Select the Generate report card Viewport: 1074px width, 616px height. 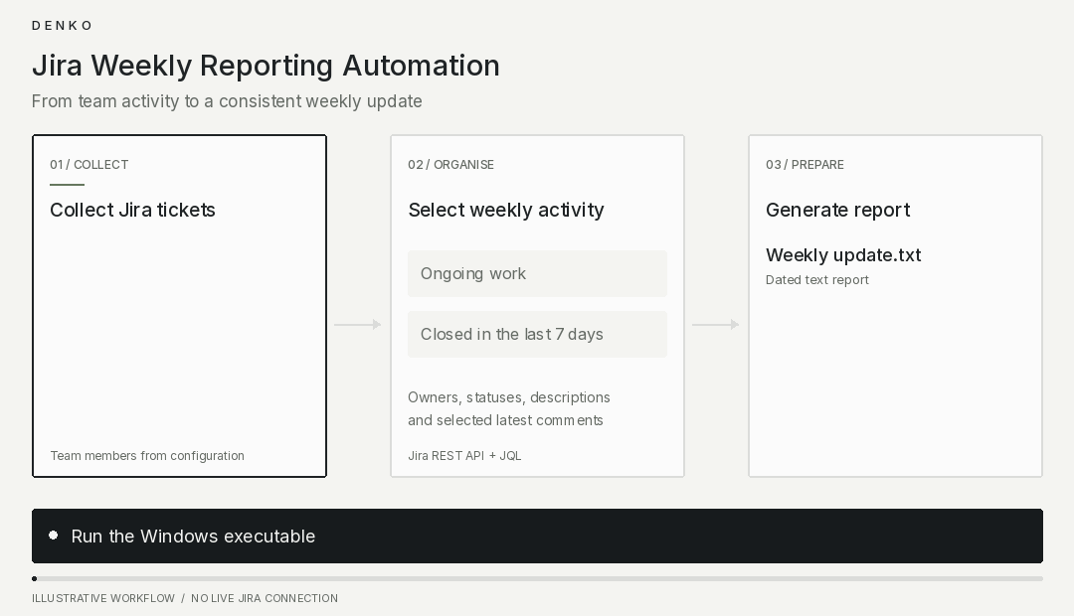click(895, 306)
